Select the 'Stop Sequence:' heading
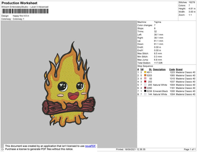 [x=145, y=66]
